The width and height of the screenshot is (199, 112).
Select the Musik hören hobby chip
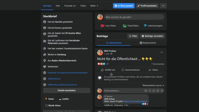53,106
